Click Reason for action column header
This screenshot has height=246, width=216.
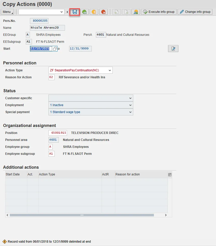click(x=141, y=174)
